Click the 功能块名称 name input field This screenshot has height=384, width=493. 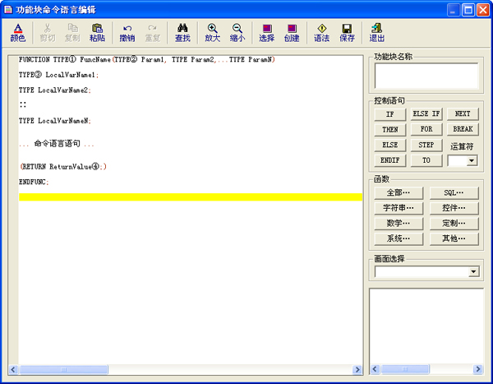click(426, 76)
